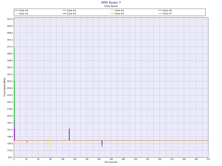The image size is (222, 166).
Task: Click the Core #4 legend entry
Action: [117, 11]
